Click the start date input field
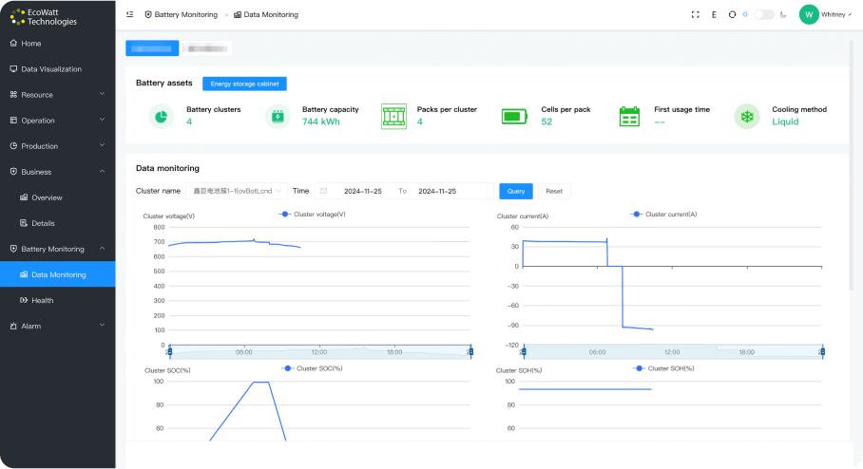The image size is (863, 469). coord(360,191)
